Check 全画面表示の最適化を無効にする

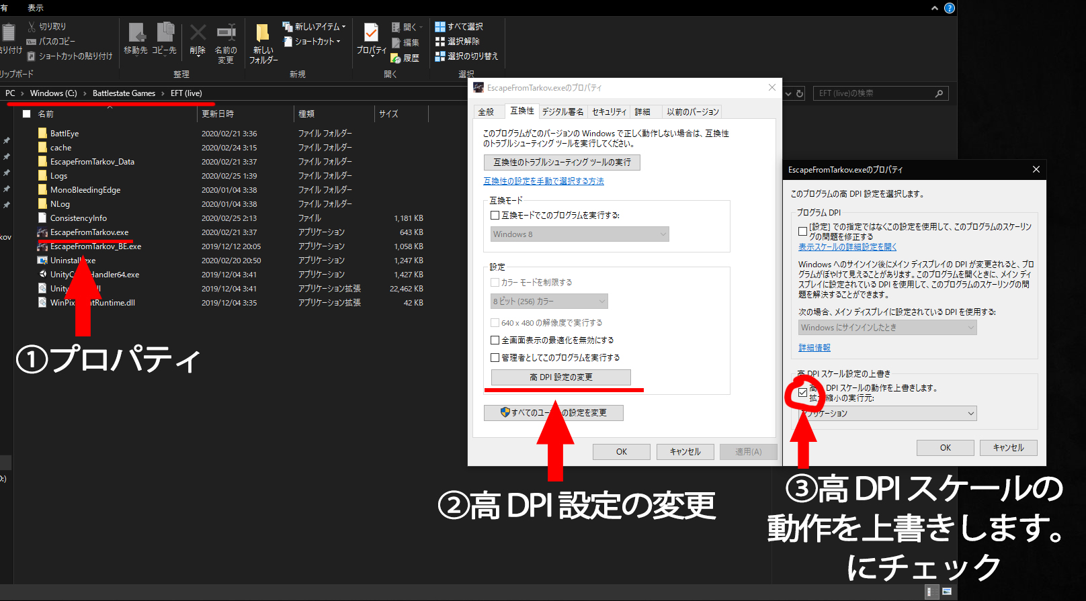point(495,340)
